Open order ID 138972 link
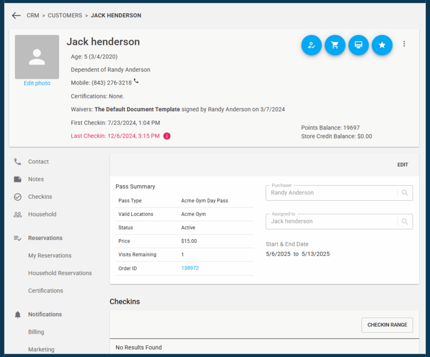Screen dimensions: 430x357 (x=190, y=268)
